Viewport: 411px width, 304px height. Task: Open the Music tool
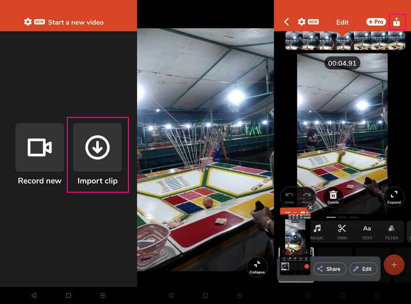[317, 232]
